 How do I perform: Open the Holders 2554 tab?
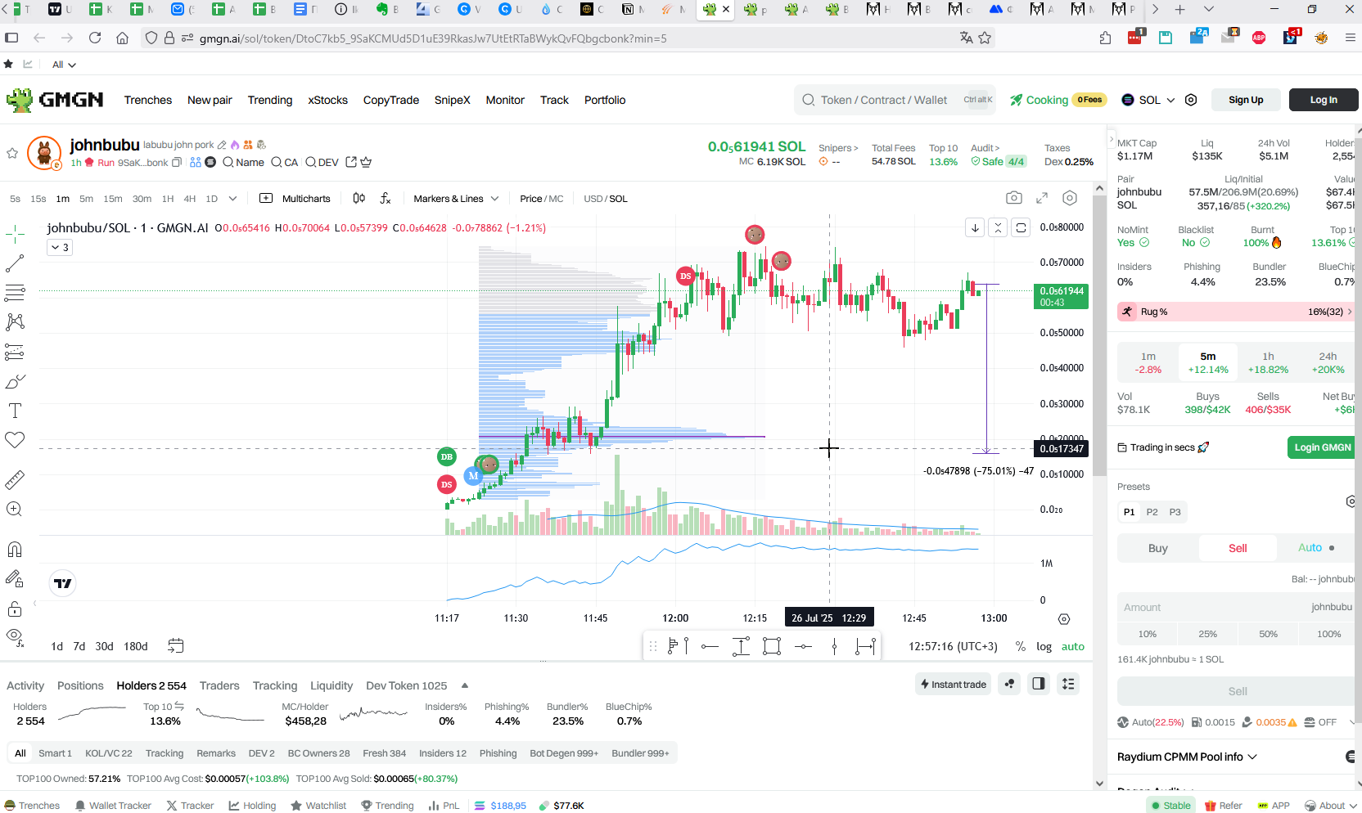click(151, 685)
